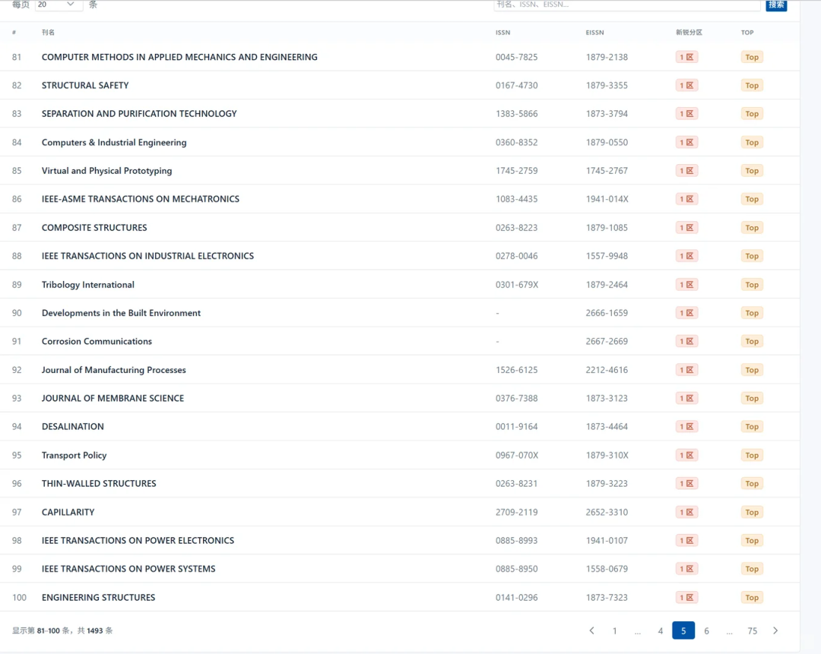This screenshot has height=654, width=821.
Task: Click ISSN 1526-6125 cell
Action: click(517, 370)
